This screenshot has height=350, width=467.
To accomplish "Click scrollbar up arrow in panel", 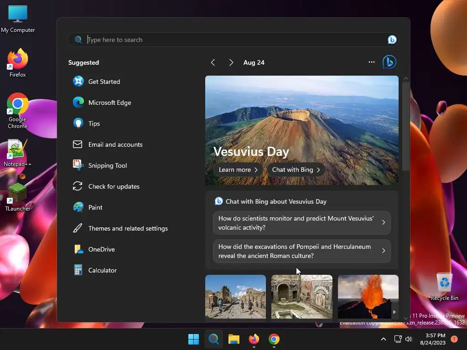I will [405, 78].
